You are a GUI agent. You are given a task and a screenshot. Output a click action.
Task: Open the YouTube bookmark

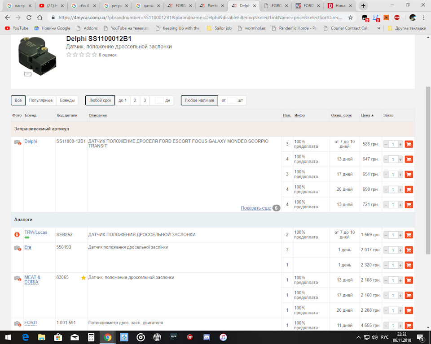tap(17, 28)
